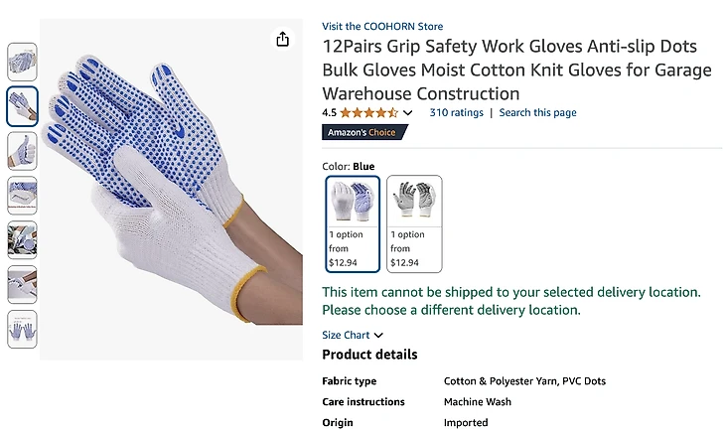This screenshot has height=435, width=725.
Task: Click the Size Chart link text
Action: coord(346,335)
